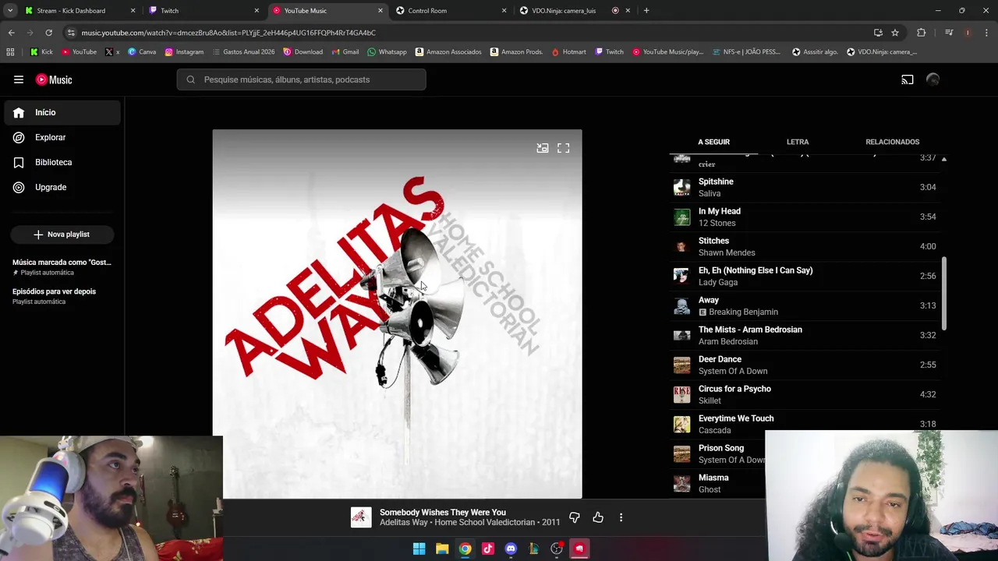Open the Windows Start menu
The image size is (998, 561).
[x=419, y=549]
